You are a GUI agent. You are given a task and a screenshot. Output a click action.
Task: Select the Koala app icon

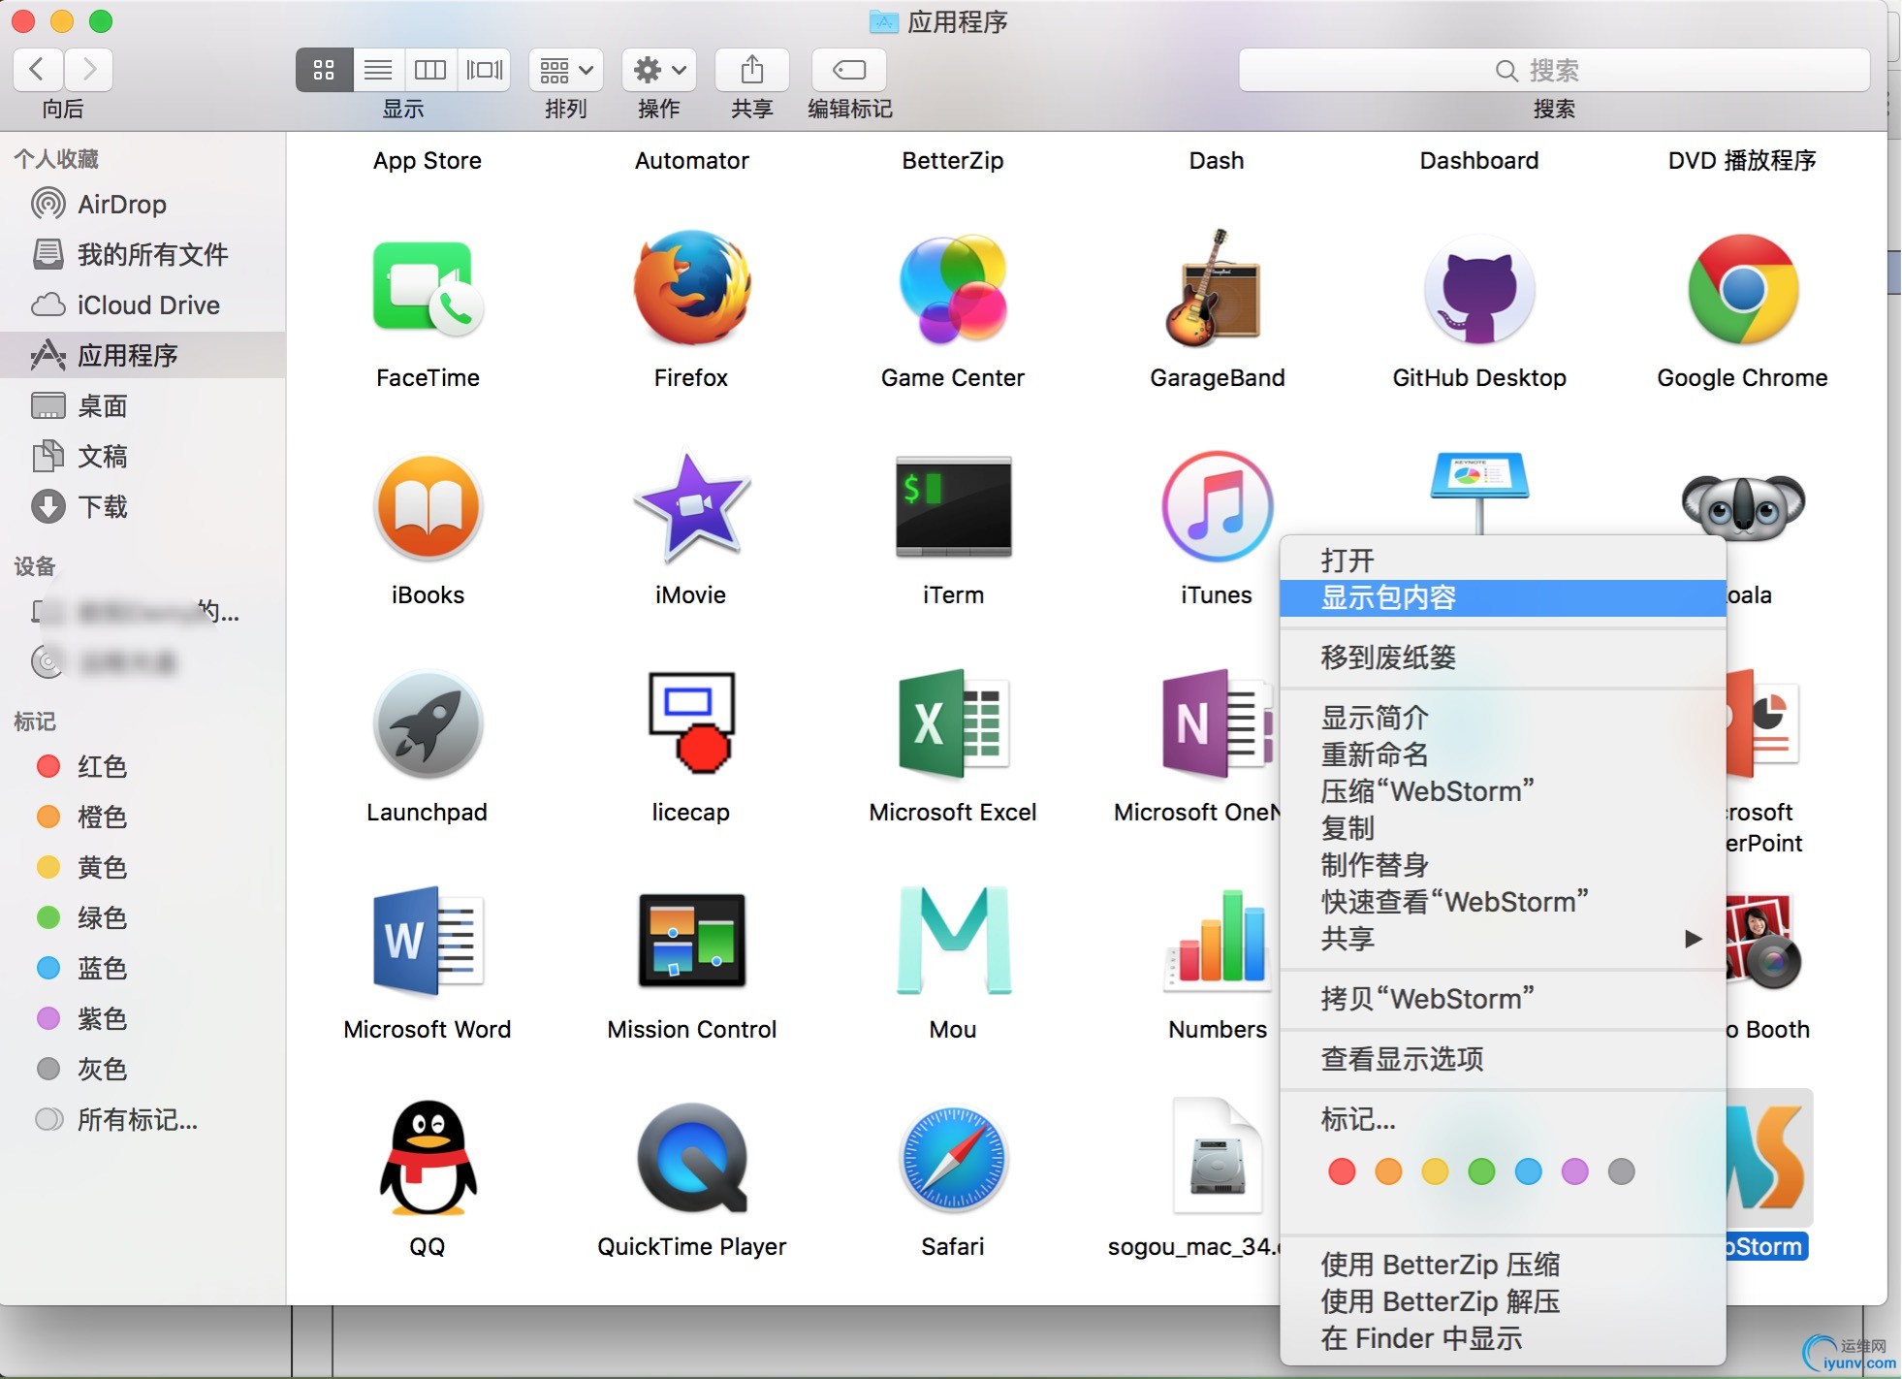pos(1743,504)
